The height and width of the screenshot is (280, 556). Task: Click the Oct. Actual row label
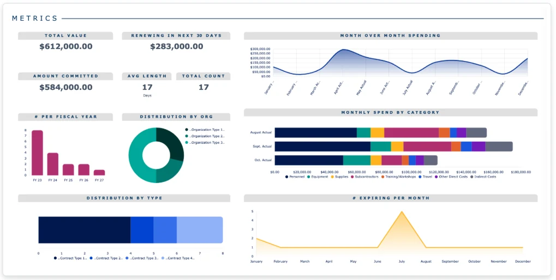263,160
